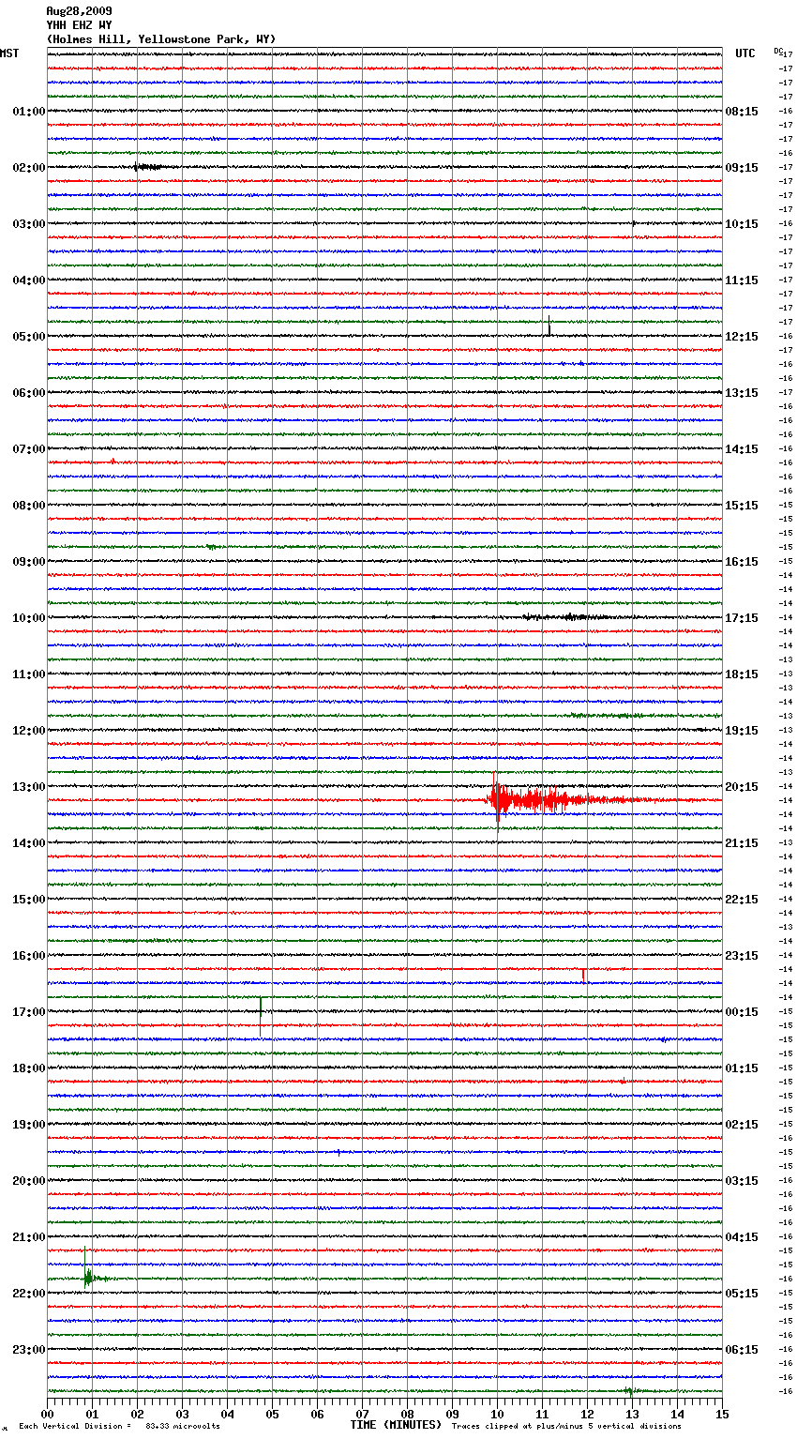This screenshot has height=1439, width=797.
Task: Click minute 15 on the bottom axis
Action: (x=722, y=1414)
